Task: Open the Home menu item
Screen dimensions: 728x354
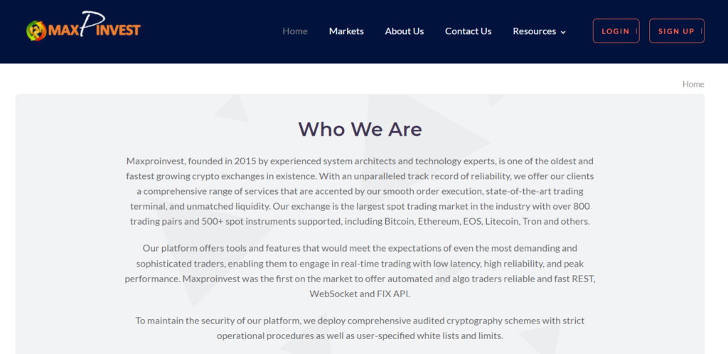Action: coord(295,31)
